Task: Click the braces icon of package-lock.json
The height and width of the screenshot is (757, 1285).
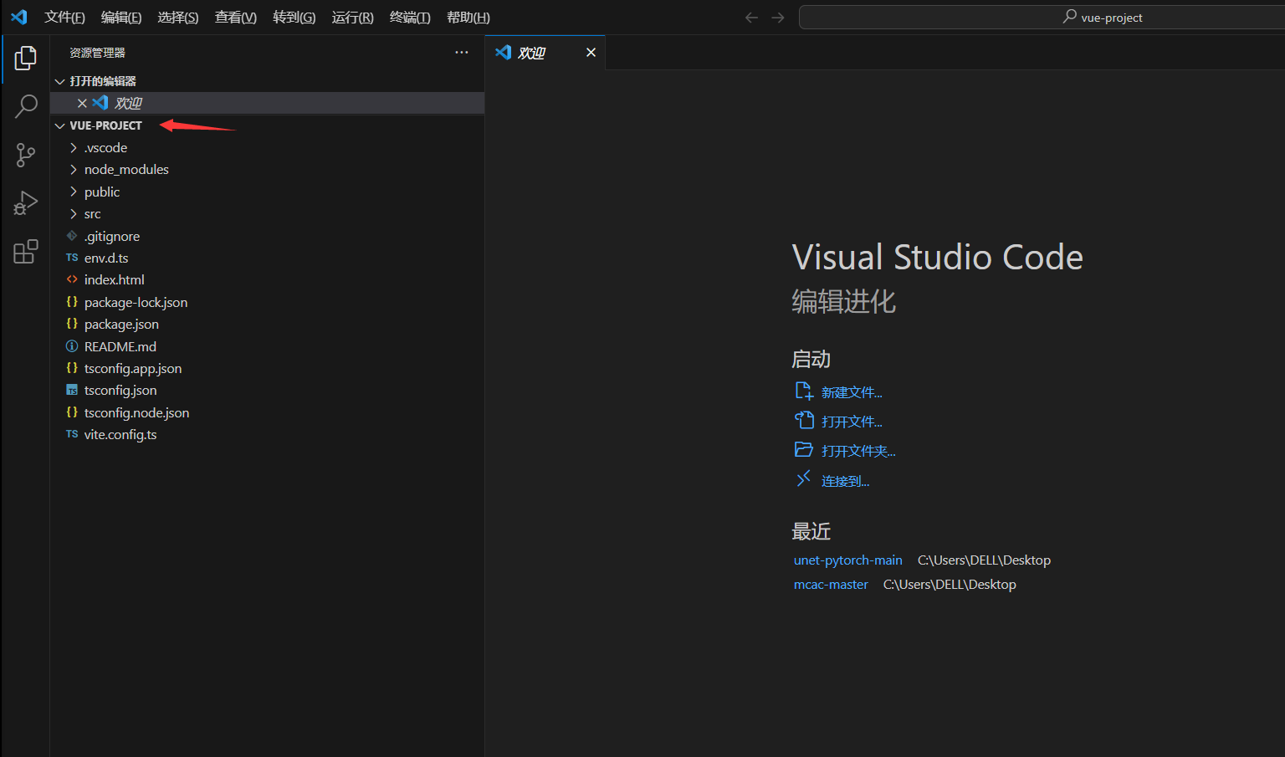Action: click(x=72, y=302)
